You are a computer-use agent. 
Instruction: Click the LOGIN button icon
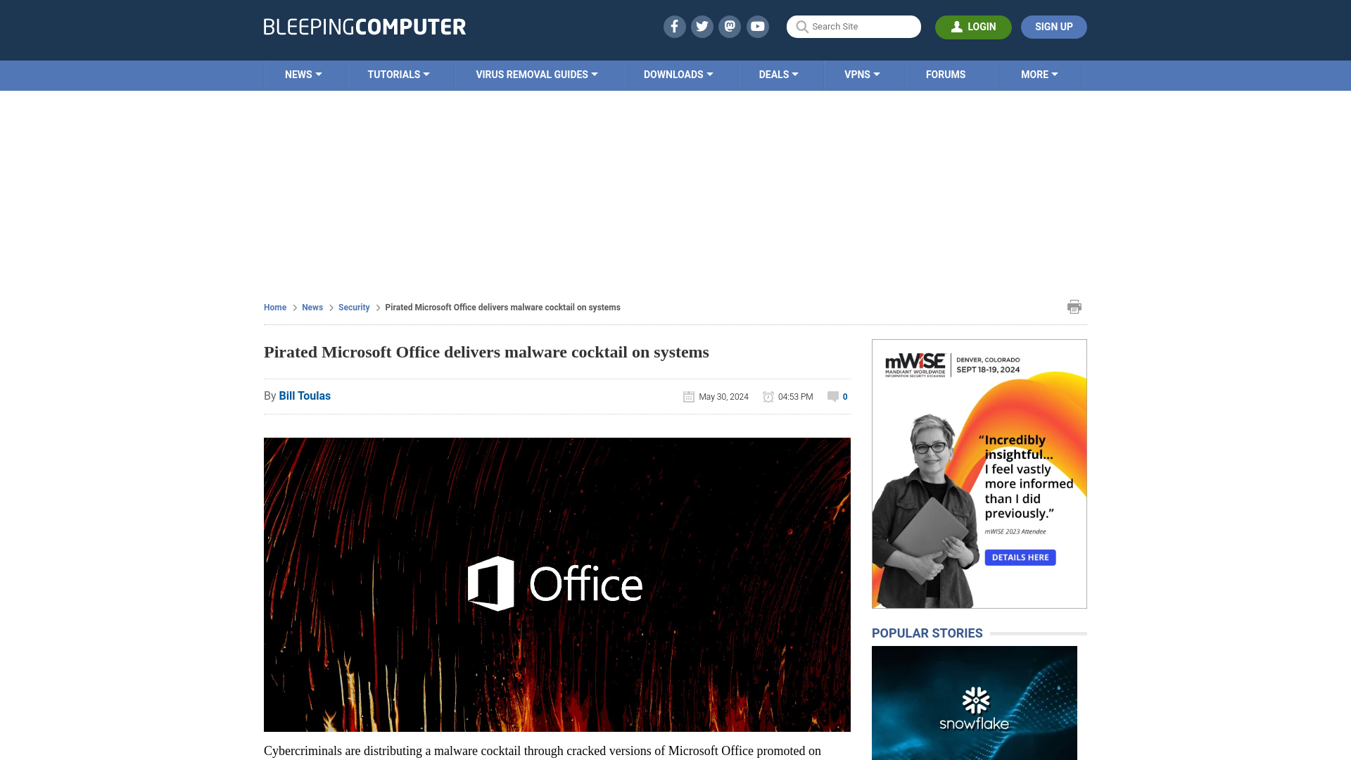[x=956, y=26]
